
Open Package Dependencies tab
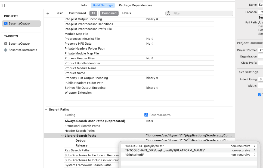135,5
